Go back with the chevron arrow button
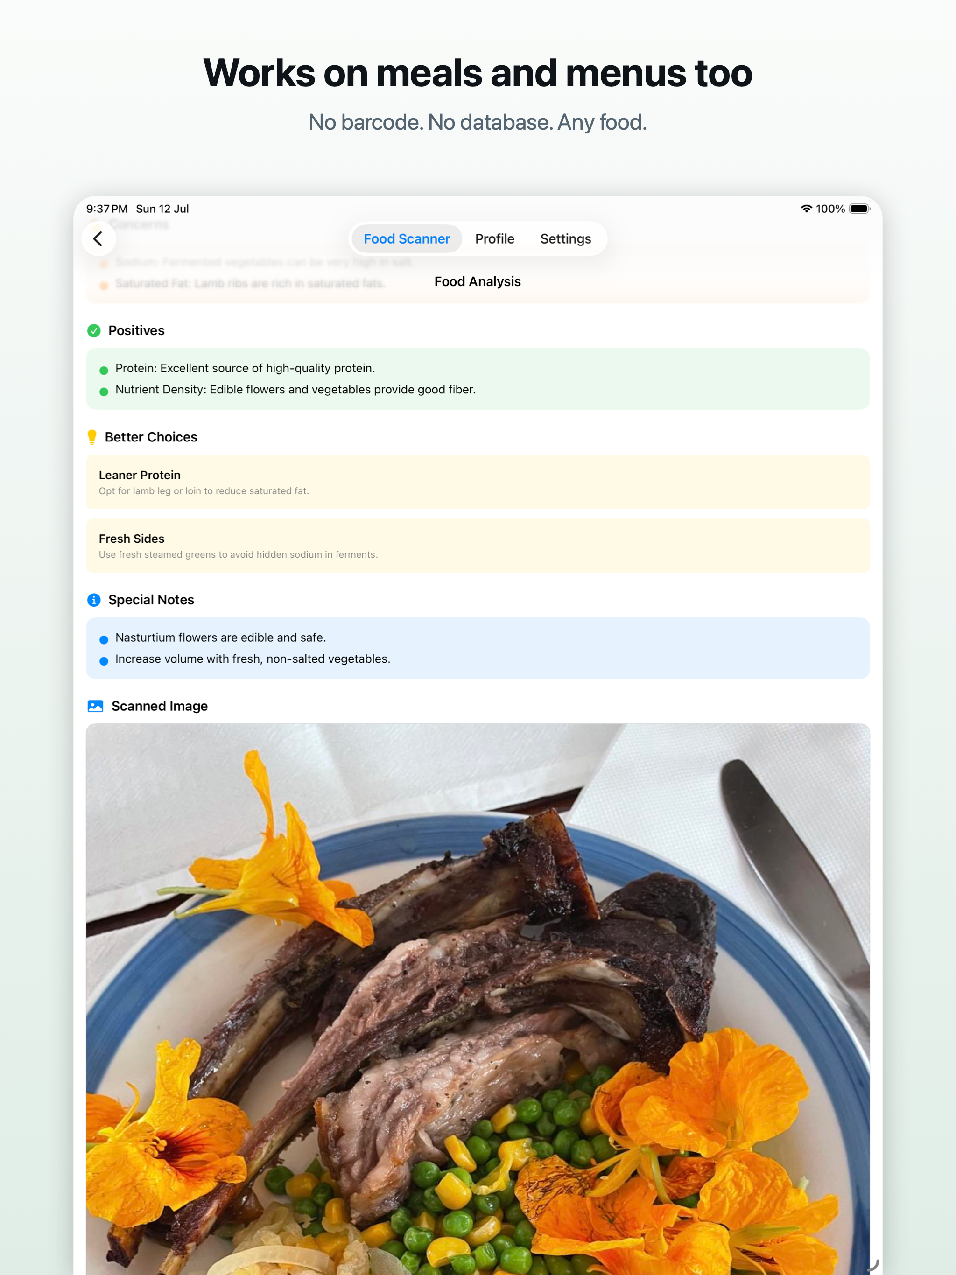 pos(98,238)
